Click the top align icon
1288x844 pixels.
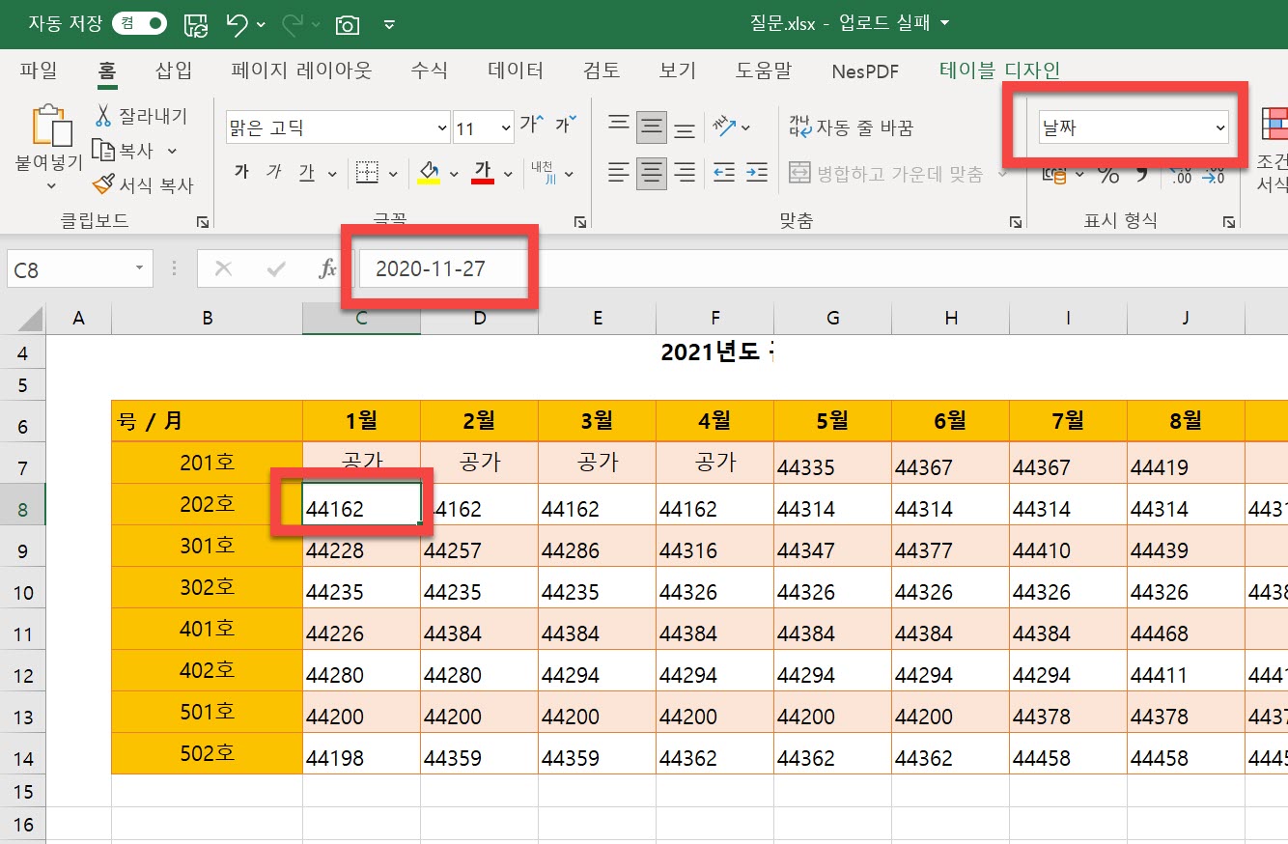[619, 126]
